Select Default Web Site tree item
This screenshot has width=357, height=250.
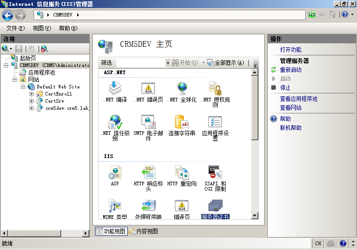click(x=58, y=87)
